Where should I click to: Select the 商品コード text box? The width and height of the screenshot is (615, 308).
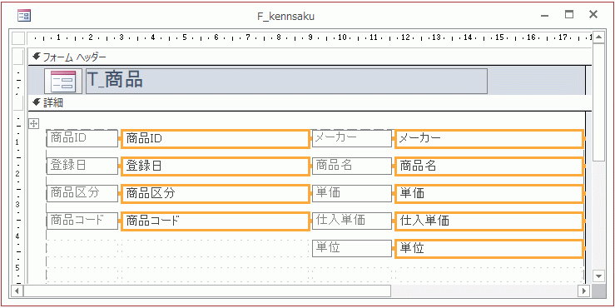(216, 221)
